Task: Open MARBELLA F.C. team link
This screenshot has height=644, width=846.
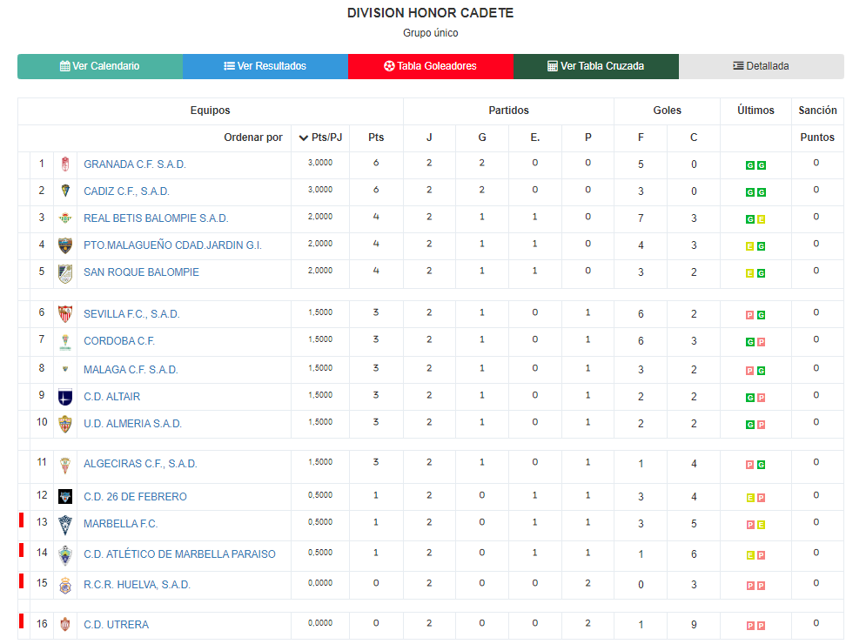Action: point(121,524)
